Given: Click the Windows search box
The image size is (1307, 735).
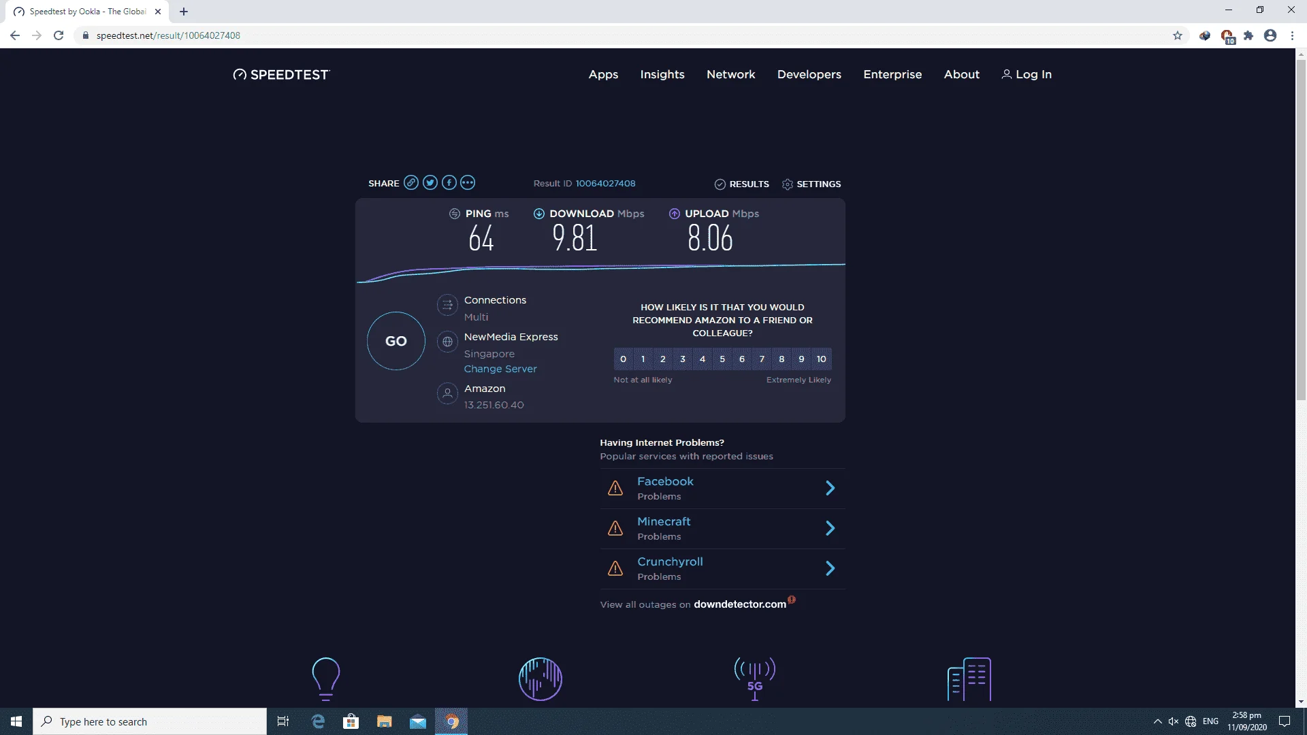Looking at the screenshot, I should click(x=150, y=721).
